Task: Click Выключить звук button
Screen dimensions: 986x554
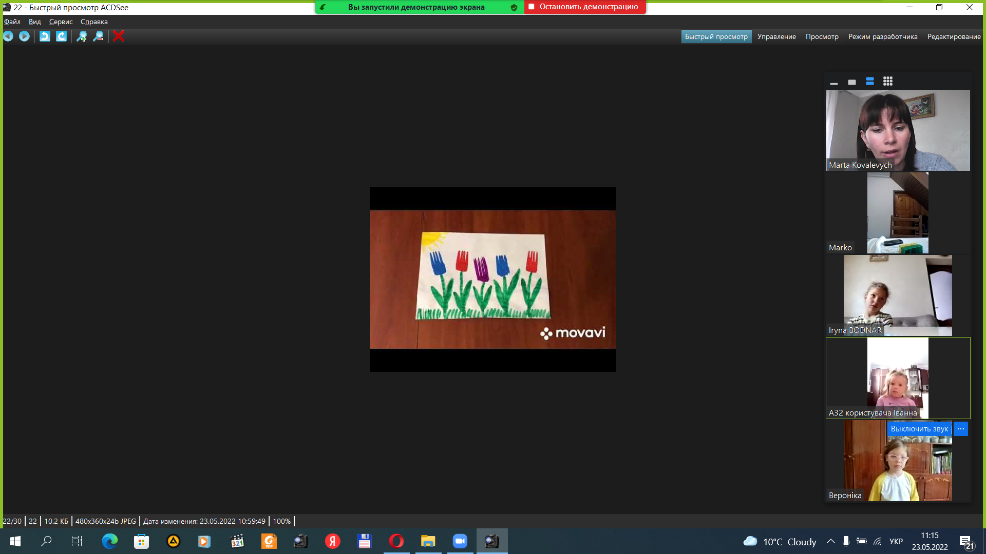Action: tap(919, 429)
